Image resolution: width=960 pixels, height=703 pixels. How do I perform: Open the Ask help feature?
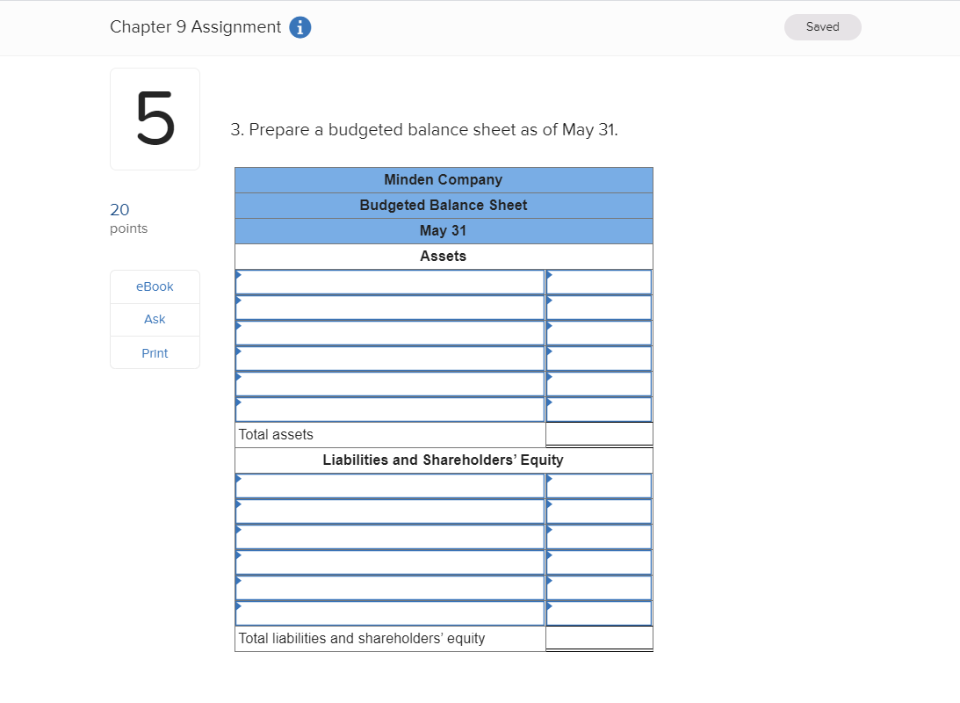pos(155,319)
